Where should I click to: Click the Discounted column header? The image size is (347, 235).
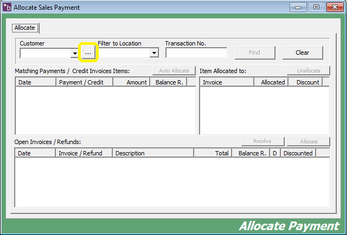[x=298, y=153]
